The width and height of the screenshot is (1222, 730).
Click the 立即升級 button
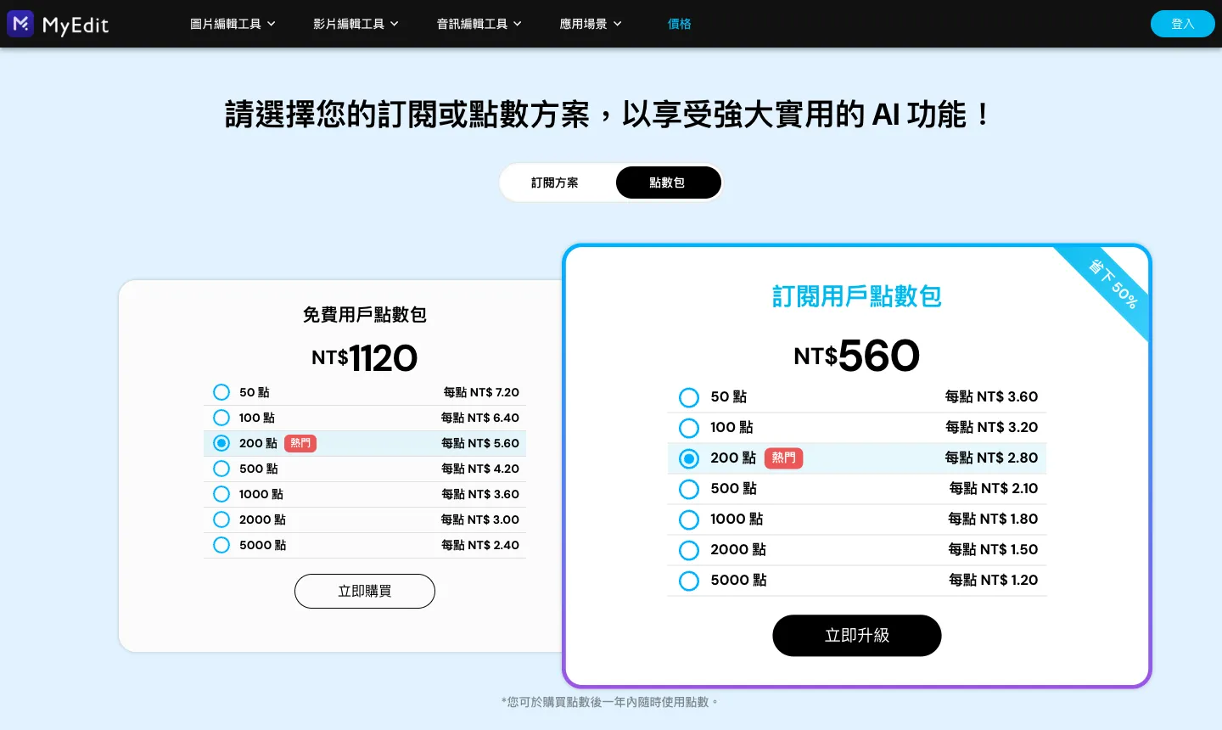857,635
